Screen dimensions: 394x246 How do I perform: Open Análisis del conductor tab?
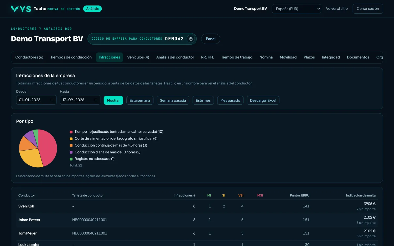[175, 57]
